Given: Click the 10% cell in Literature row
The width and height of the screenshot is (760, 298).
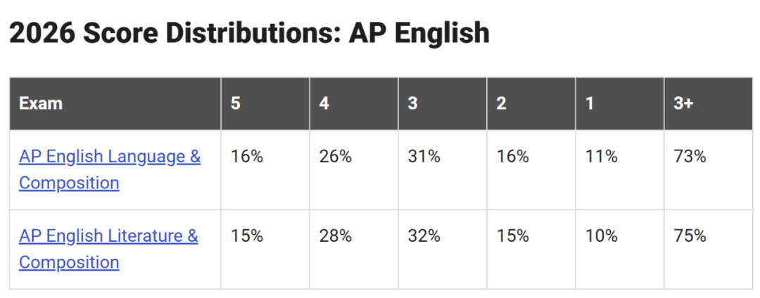Looking at the screenshot, I should (x=601, y=236).
